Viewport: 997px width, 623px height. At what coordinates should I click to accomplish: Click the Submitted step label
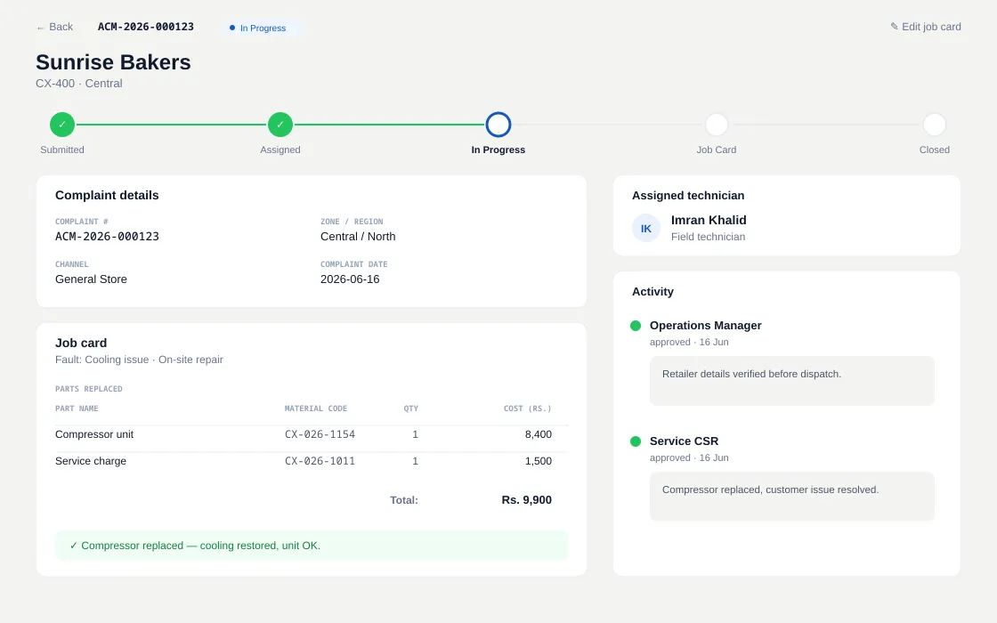(62, 150)
